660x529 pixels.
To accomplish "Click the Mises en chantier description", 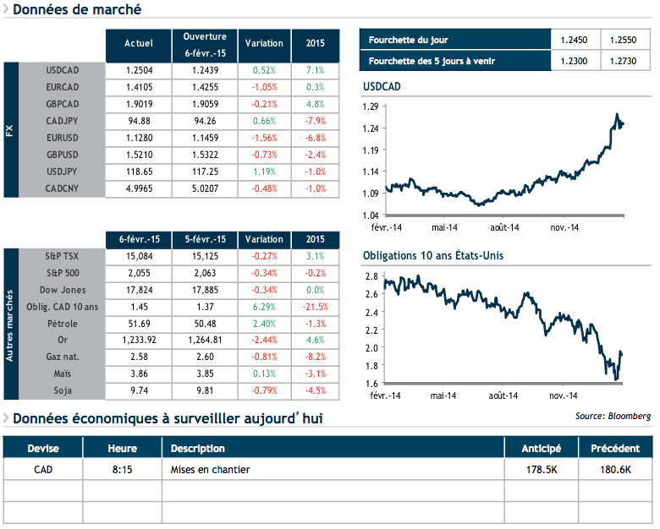I will (210, 469).
